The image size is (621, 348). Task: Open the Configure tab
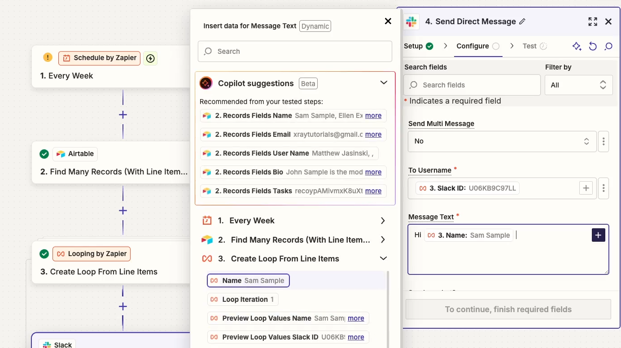coord(478,46)
